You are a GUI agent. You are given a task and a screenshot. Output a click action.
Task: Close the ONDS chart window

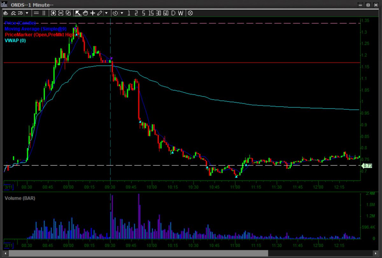[x=376, y=5]
